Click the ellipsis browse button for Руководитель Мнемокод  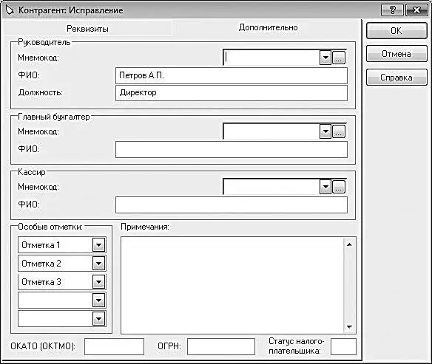(x=339, y=58)
